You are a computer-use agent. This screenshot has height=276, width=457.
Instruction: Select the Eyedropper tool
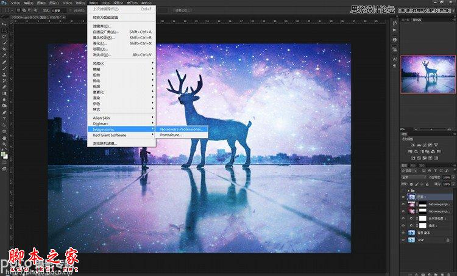pyautogui.click(x=4, y=56)
